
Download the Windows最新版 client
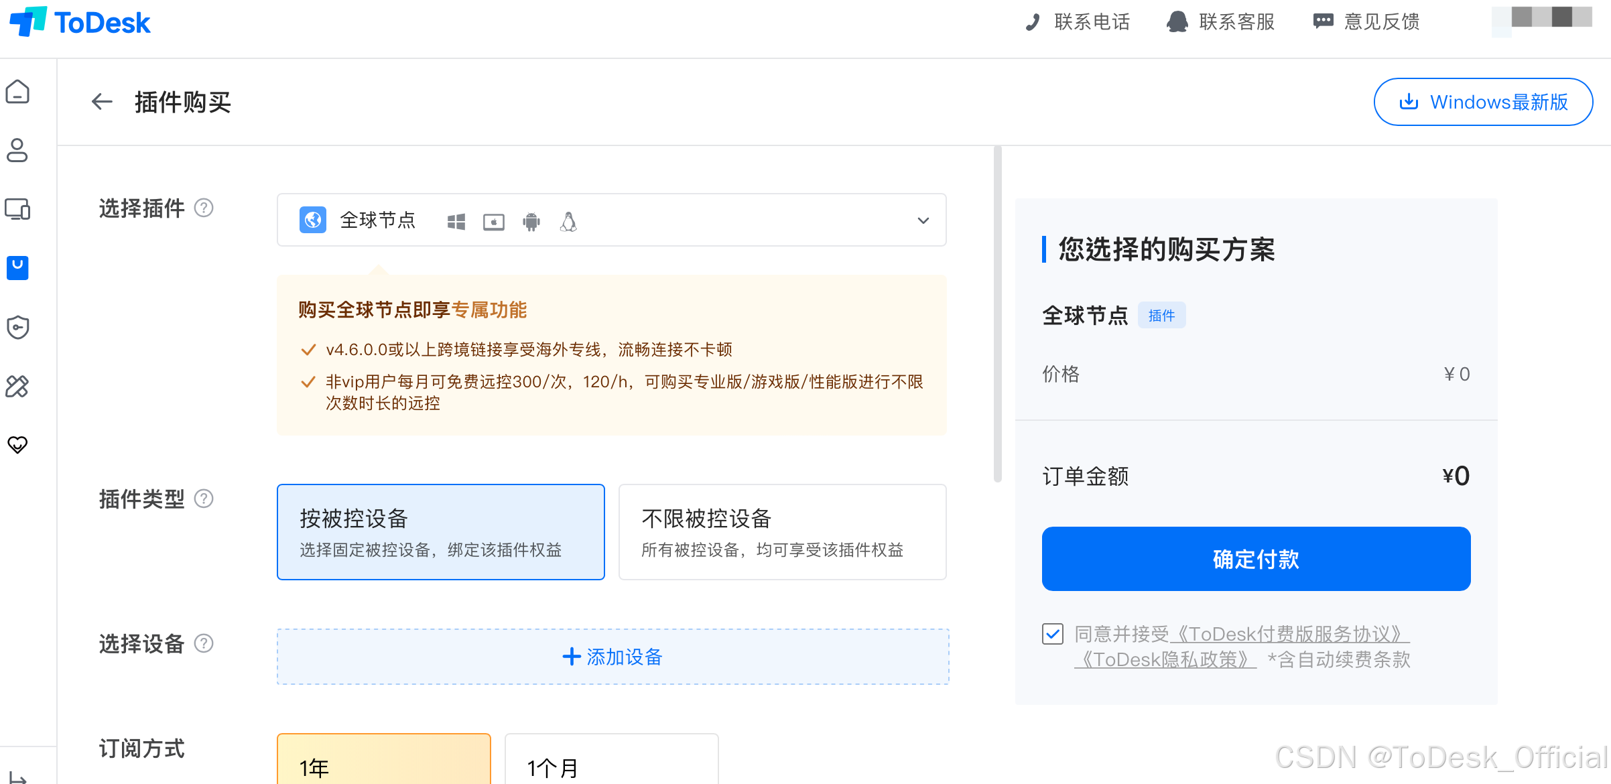tap(1483, 102)
